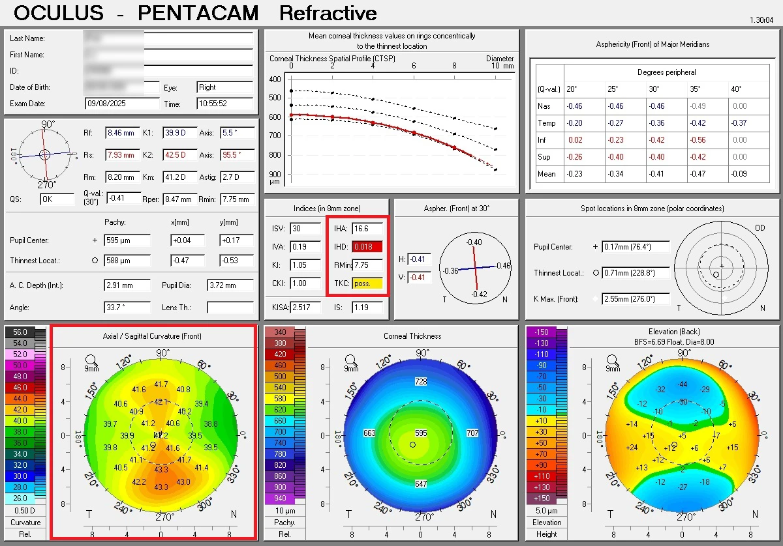The height and width of the screenshot is (546, 783).
Task: Click the 38.8 value on the curvature map
Action: (x=211, y=424)
